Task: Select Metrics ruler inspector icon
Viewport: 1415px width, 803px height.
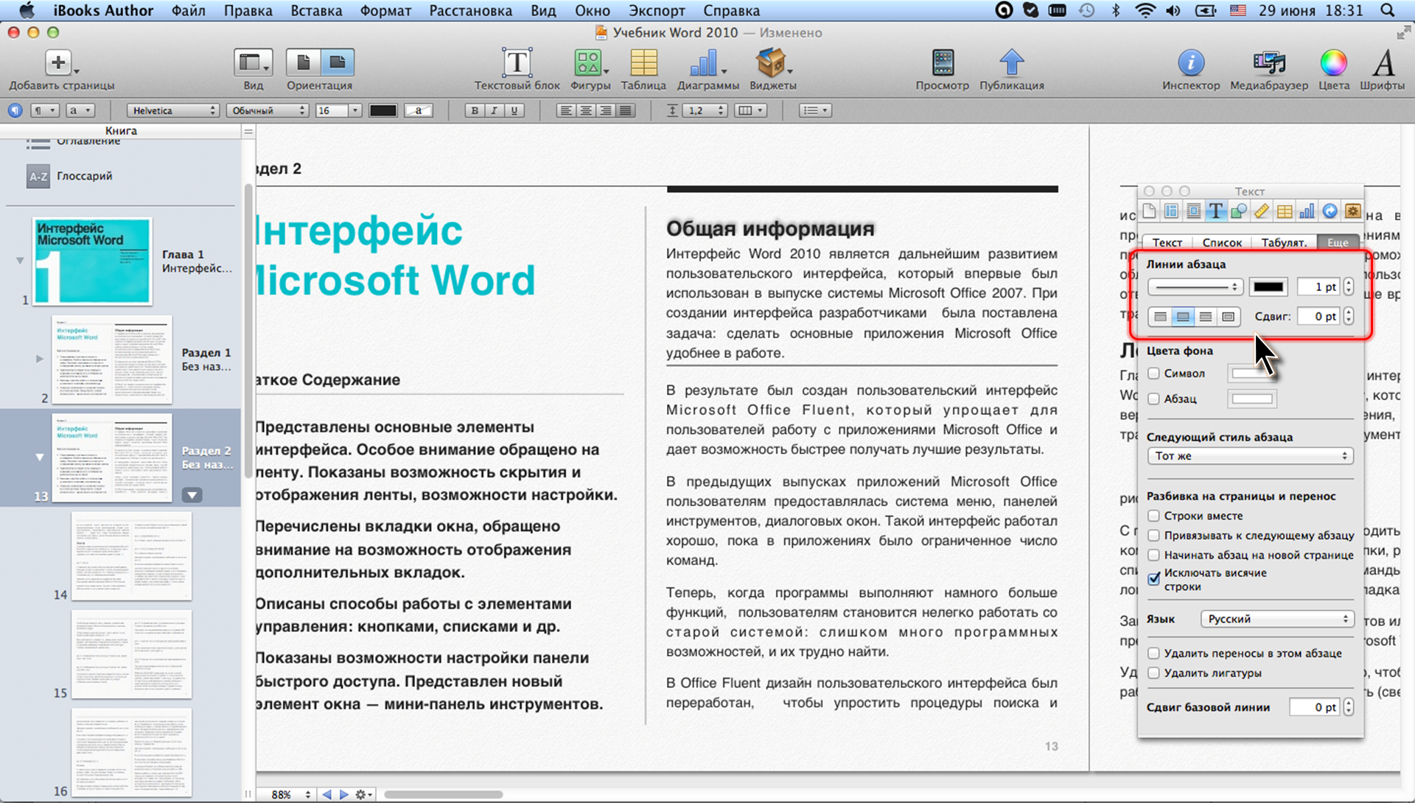Action: (x=1262, y=211)
